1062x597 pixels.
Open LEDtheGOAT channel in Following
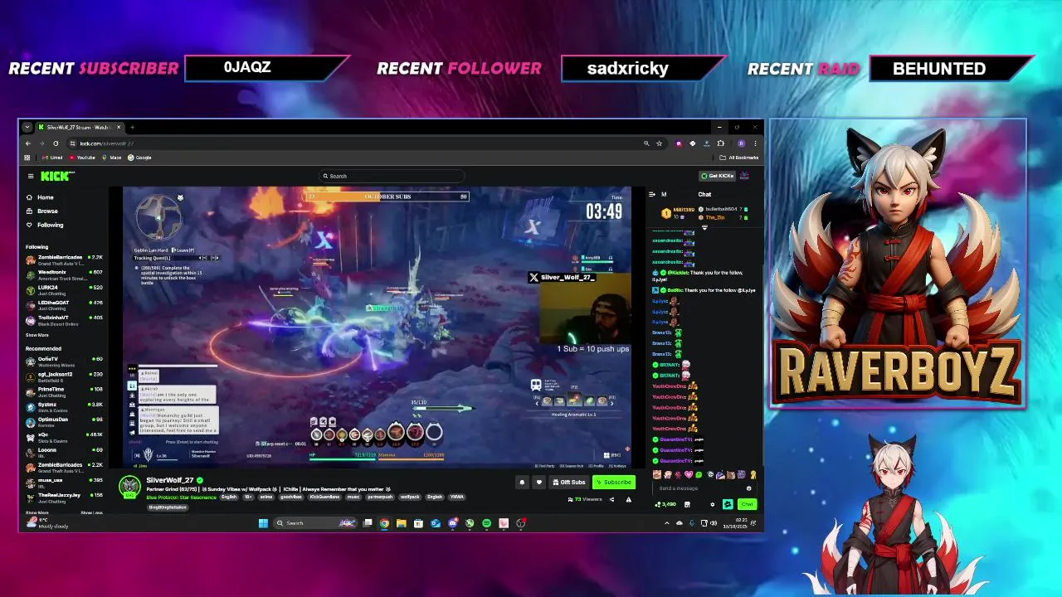(x=65, y=305)
